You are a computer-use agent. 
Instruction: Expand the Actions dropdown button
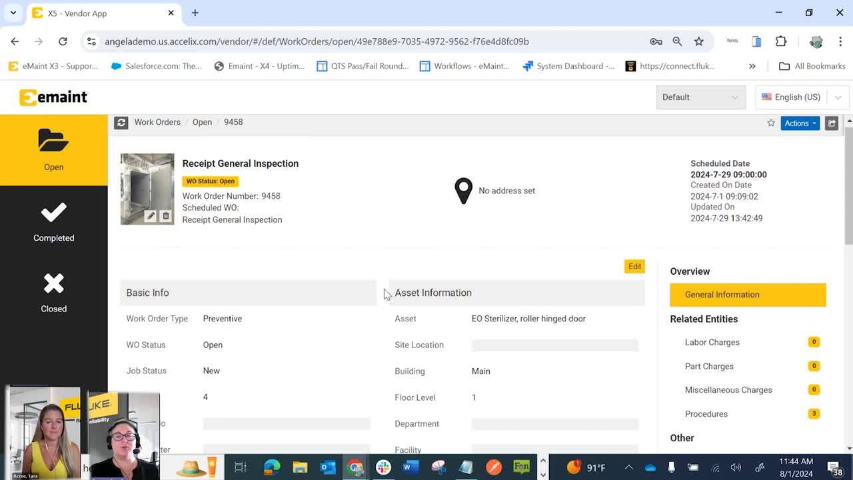(800, 123)
